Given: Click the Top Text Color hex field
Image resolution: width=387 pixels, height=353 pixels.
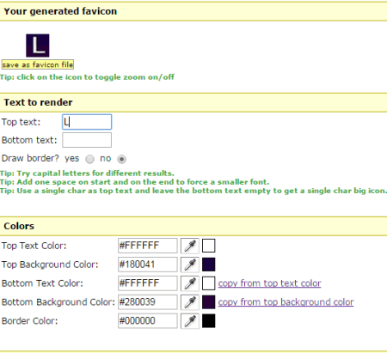Looking at the screenshot, I should (x=148, y=246).
